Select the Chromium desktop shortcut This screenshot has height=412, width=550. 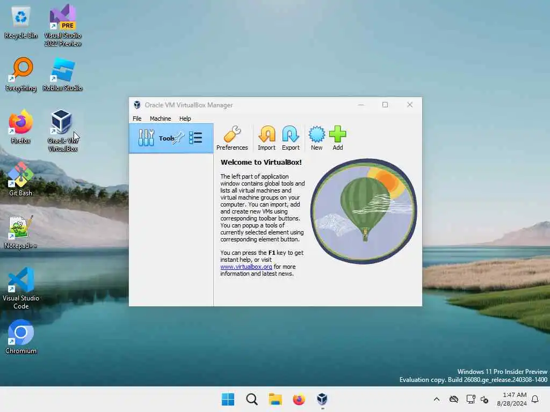[21, 337]
